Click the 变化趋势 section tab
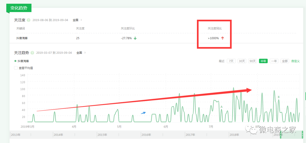This screenshot has width=306, height=143. [19, 8]
